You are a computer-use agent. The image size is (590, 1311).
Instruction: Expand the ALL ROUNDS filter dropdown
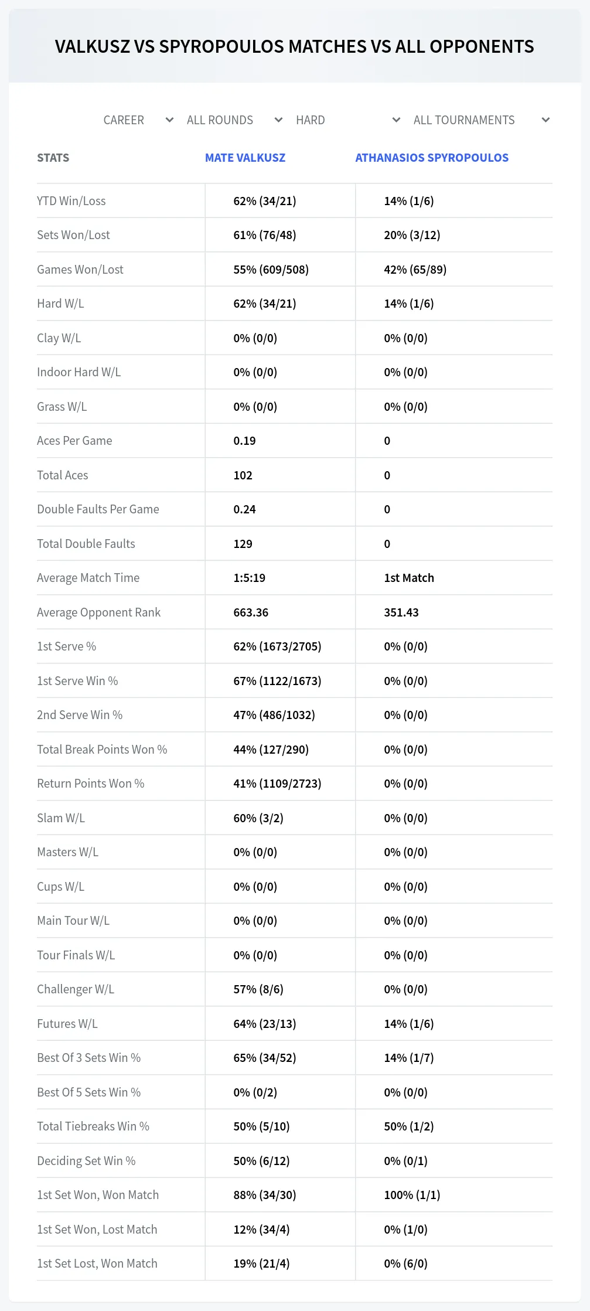click(234, 120)
